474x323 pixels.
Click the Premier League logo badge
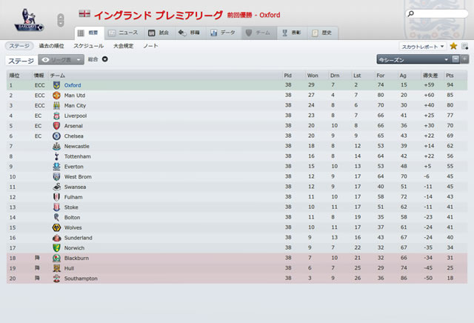point(30,20)
